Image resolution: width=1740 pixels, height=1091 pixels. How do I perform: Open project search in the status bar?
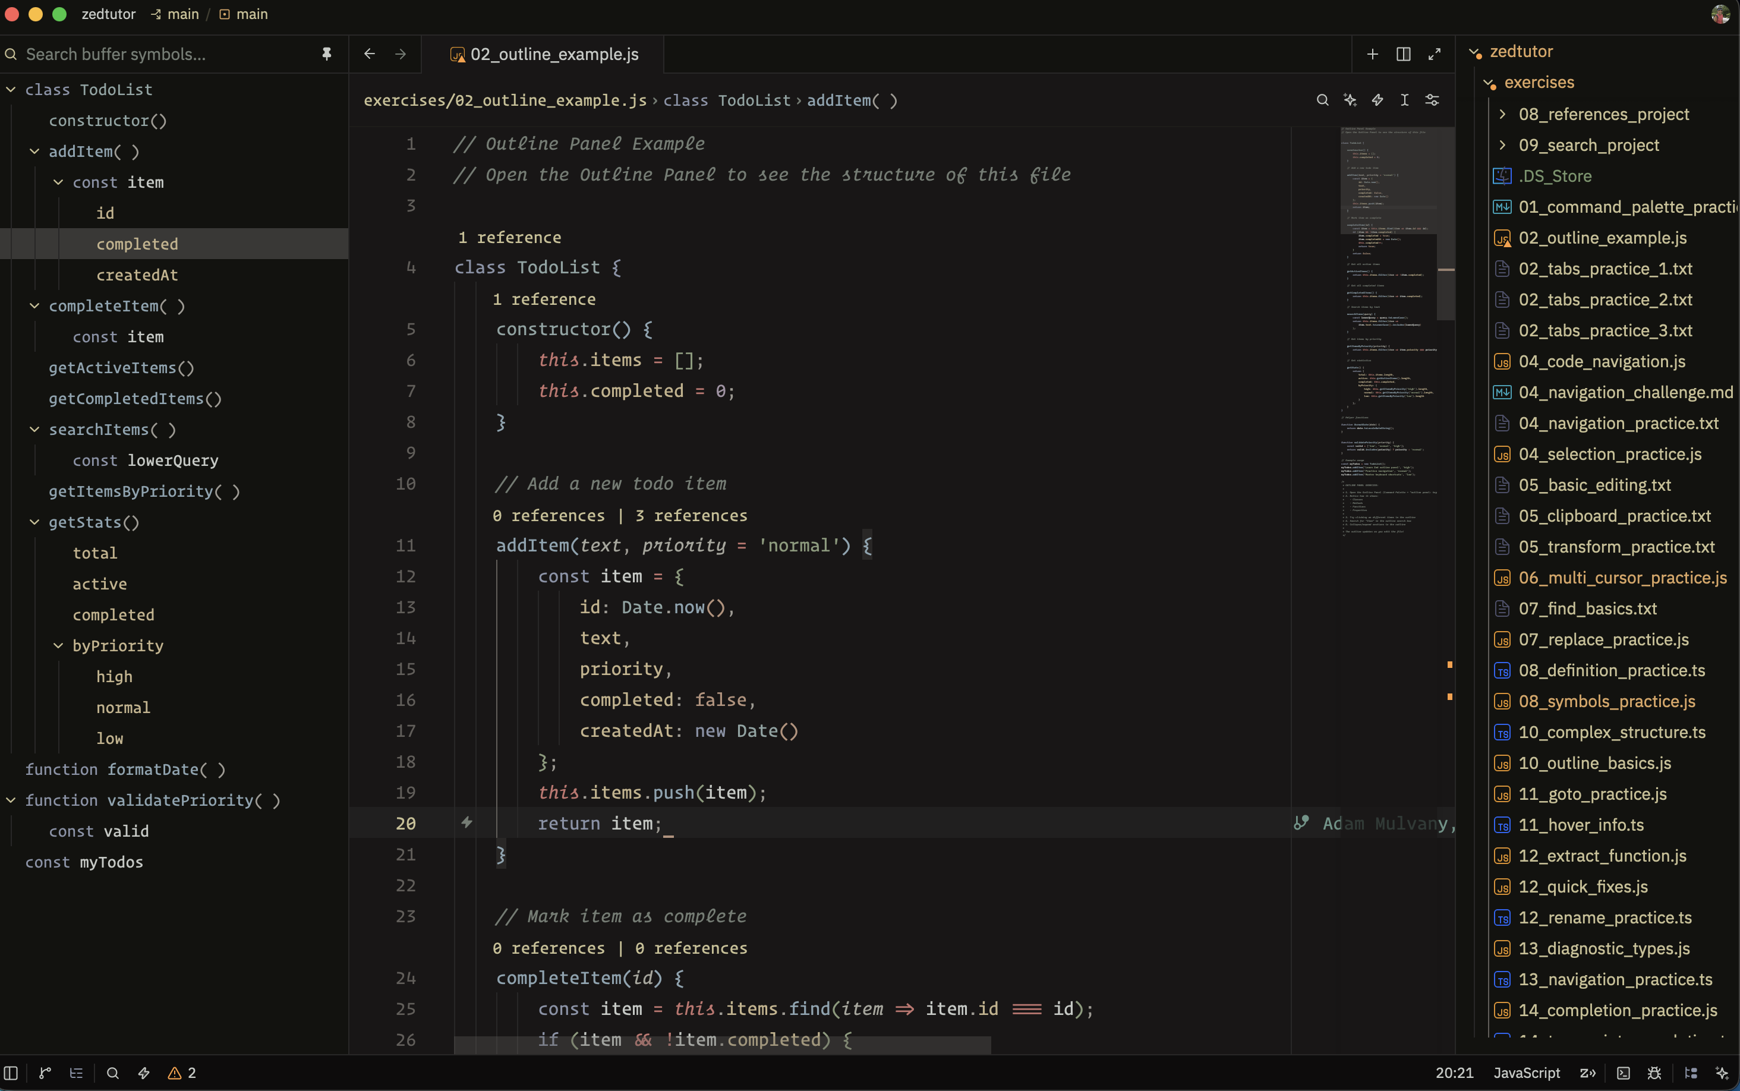pos(112,1073)
